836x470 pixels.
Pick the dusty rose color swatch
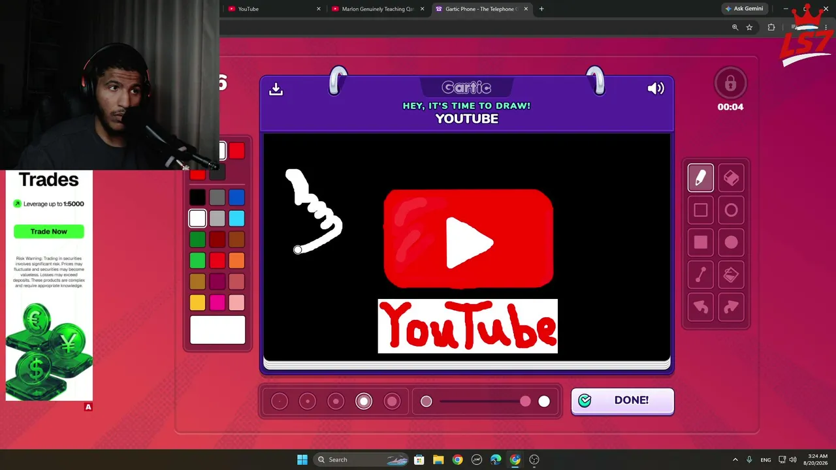[236, 281]
